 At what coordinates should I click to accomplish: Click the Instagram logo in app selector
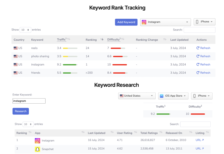[144, 22]
